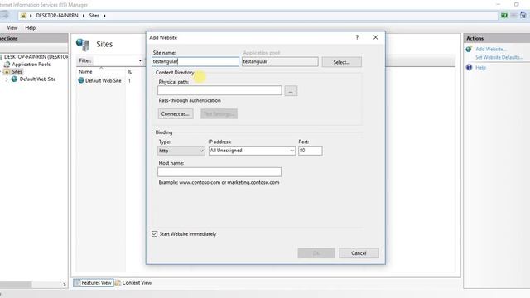Click the Select application pool button
Image resolution: width=530 pixels, height=298 pixels.
[341, 62]
